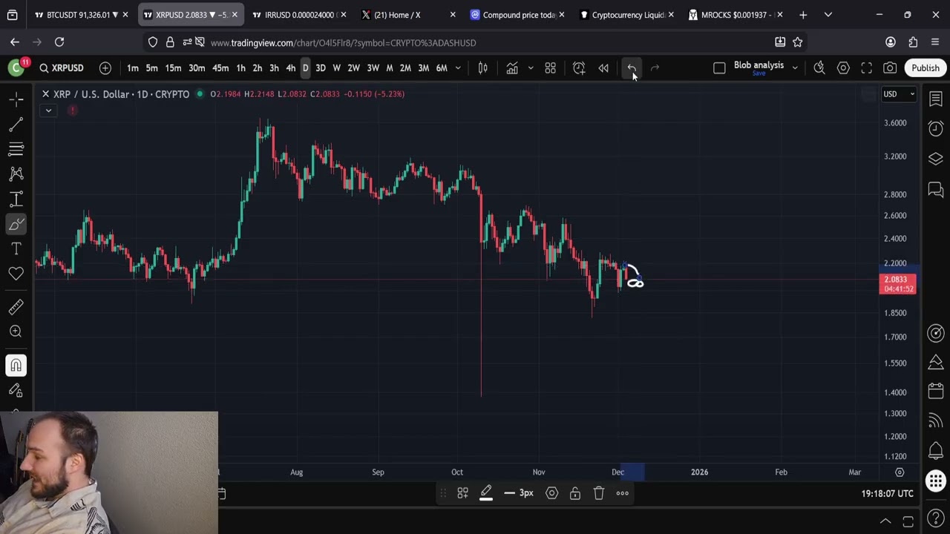Screen dimensions: 950x534
Task: Open the Indicators dialog
Action: [x=512, y=68]
